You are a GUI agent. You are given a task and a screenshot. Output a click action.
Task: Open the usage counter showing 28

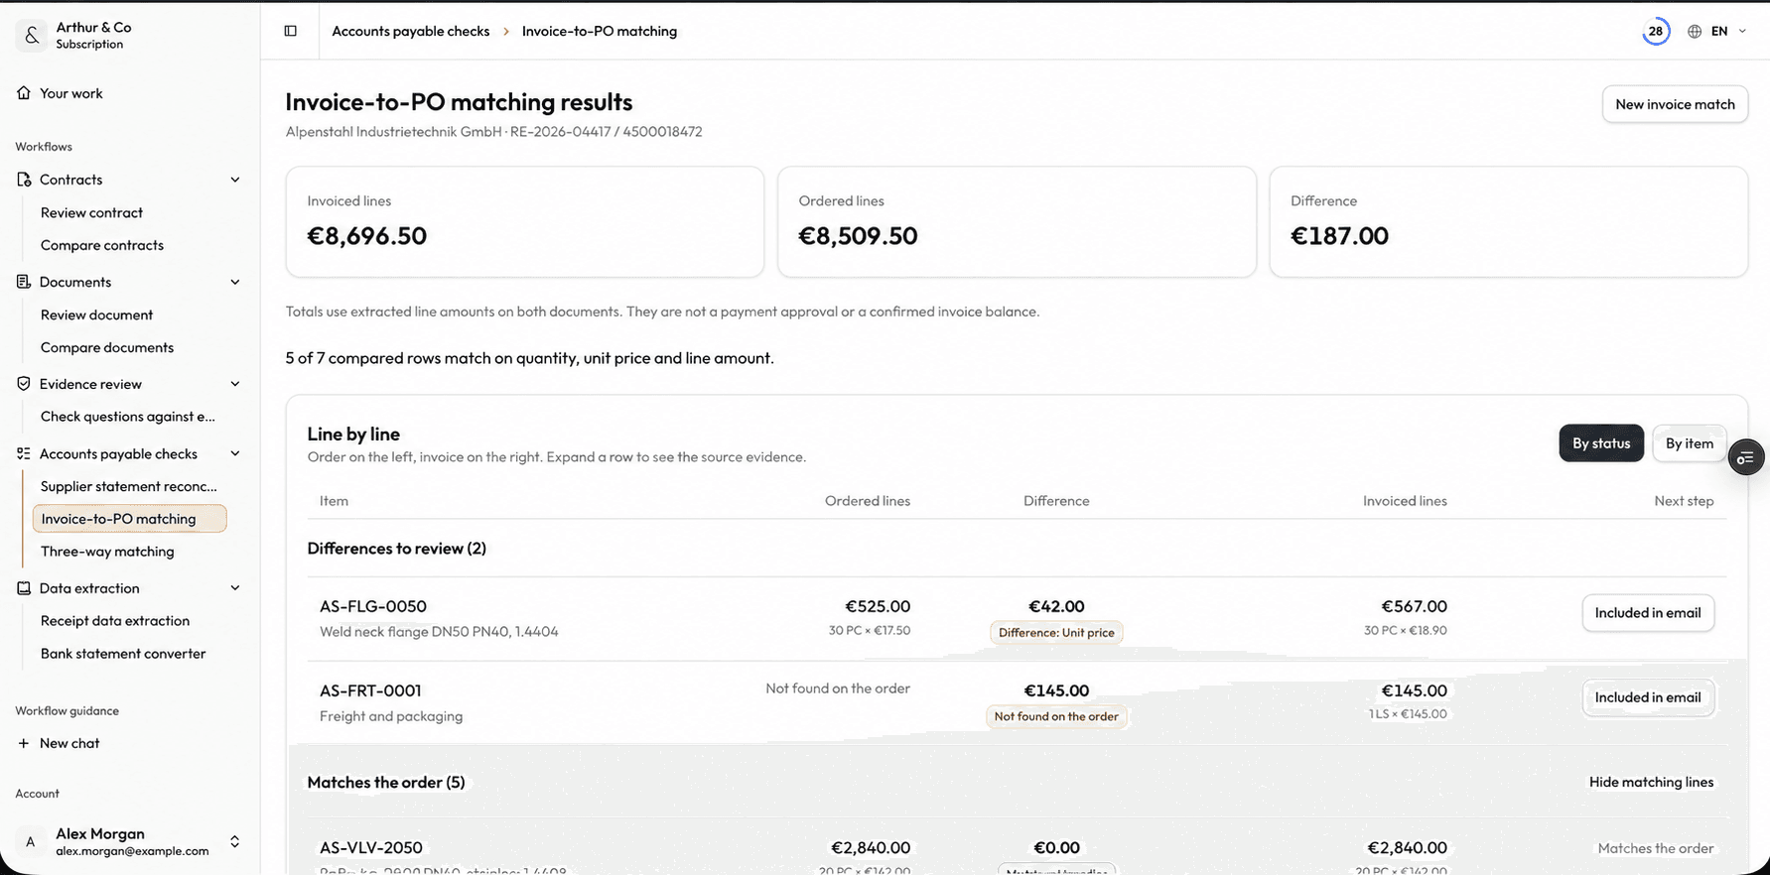point(1656,32)
